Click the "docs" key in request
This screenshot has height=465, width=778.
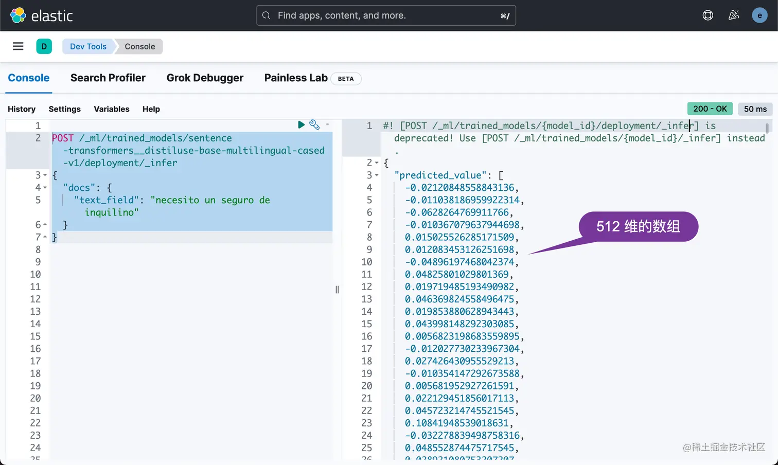79,188
